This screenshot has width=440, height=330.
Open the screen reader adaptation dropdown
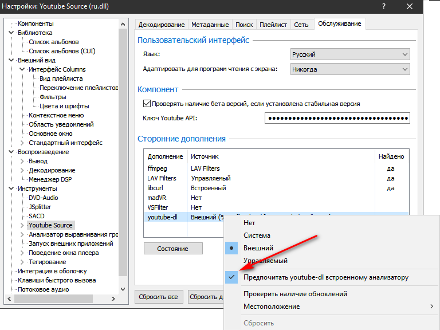pyautogui.click(x=350, y=69)
